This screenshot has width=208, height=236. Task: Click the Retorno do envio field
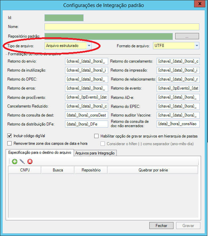coord(87,61)
